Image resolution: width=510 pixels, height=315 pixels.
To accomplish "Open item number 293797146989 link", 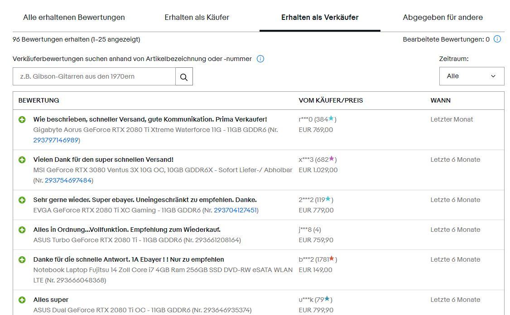I will pos(56,140).
